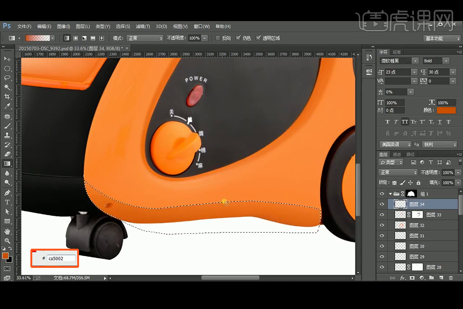Click the add layer style fx button

click(402, 278)
